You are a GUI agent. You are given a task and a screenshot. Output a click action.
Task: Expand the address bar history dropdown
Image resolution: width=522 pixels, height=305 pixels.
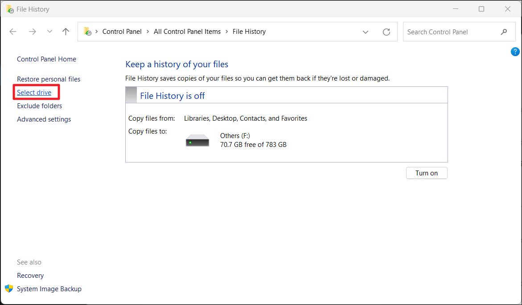pos(366,32)
